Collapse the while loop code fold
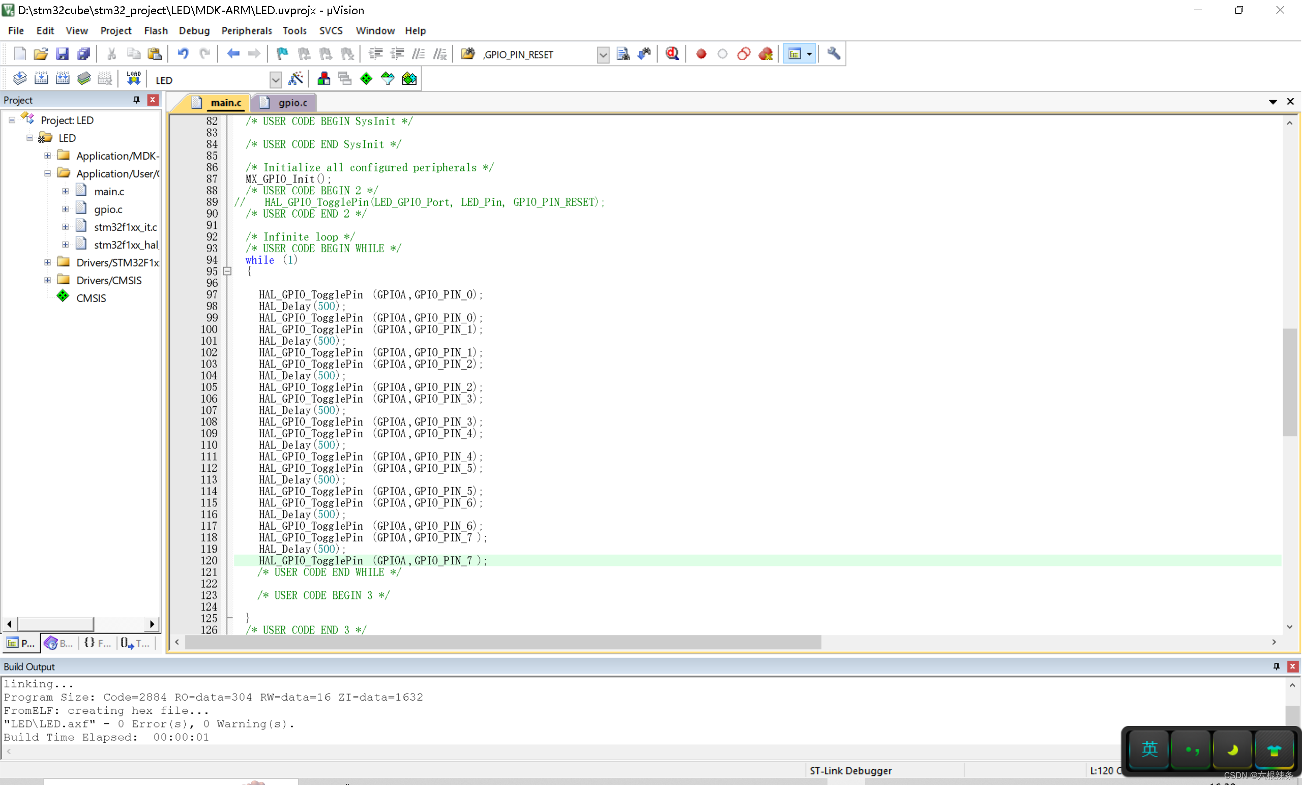This screenshot has width=1302, height=785. tap(228, 271)
